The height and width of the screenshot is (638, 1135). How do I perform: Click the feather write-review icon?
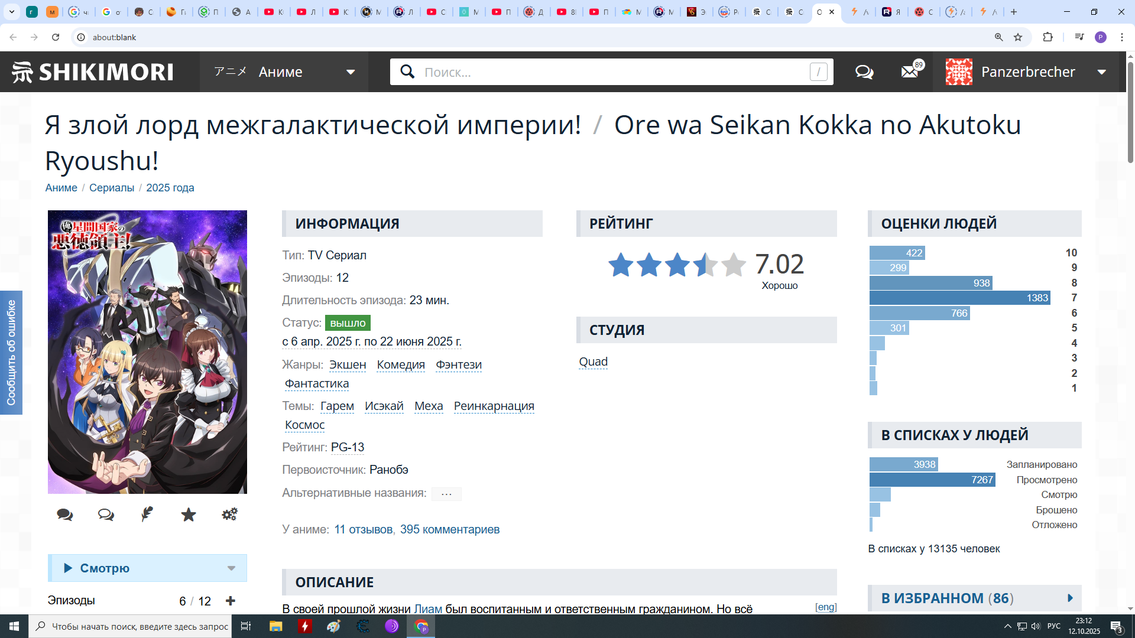tap(147, 515)
